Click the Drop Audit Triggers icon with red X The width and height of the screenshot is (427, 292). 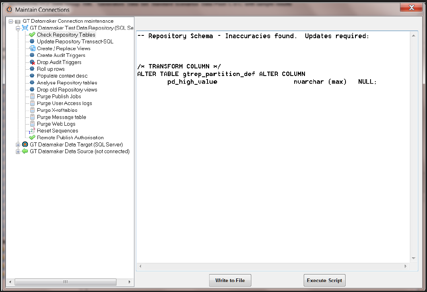(x=32, y=62)
